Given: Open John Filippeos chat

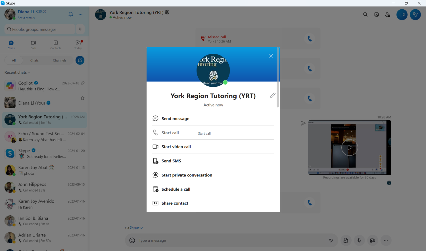Looking at the screenshot, I should tap(45, 187).
